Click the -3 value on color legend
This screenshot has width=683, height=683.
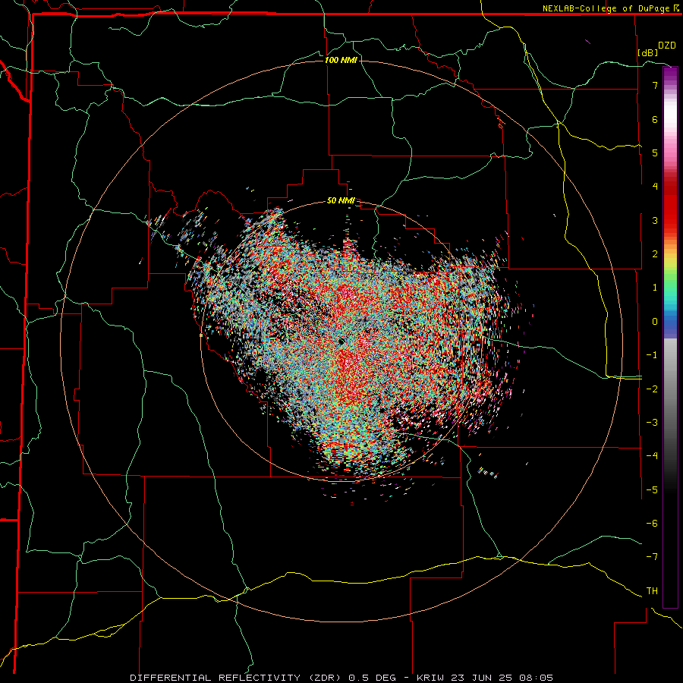652,423
